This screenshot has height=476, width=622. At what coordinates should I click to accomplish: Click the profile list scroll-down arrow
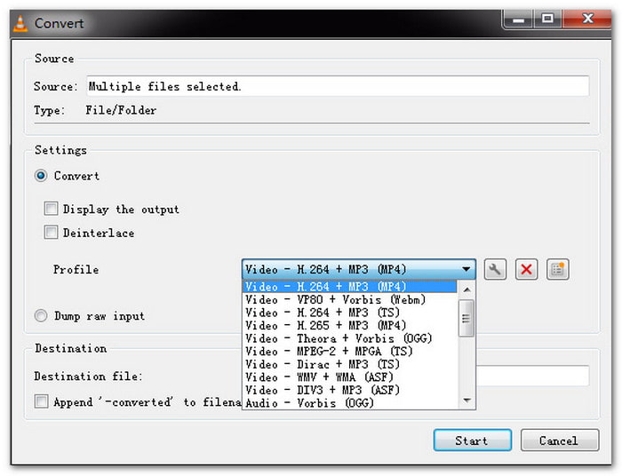466,401
